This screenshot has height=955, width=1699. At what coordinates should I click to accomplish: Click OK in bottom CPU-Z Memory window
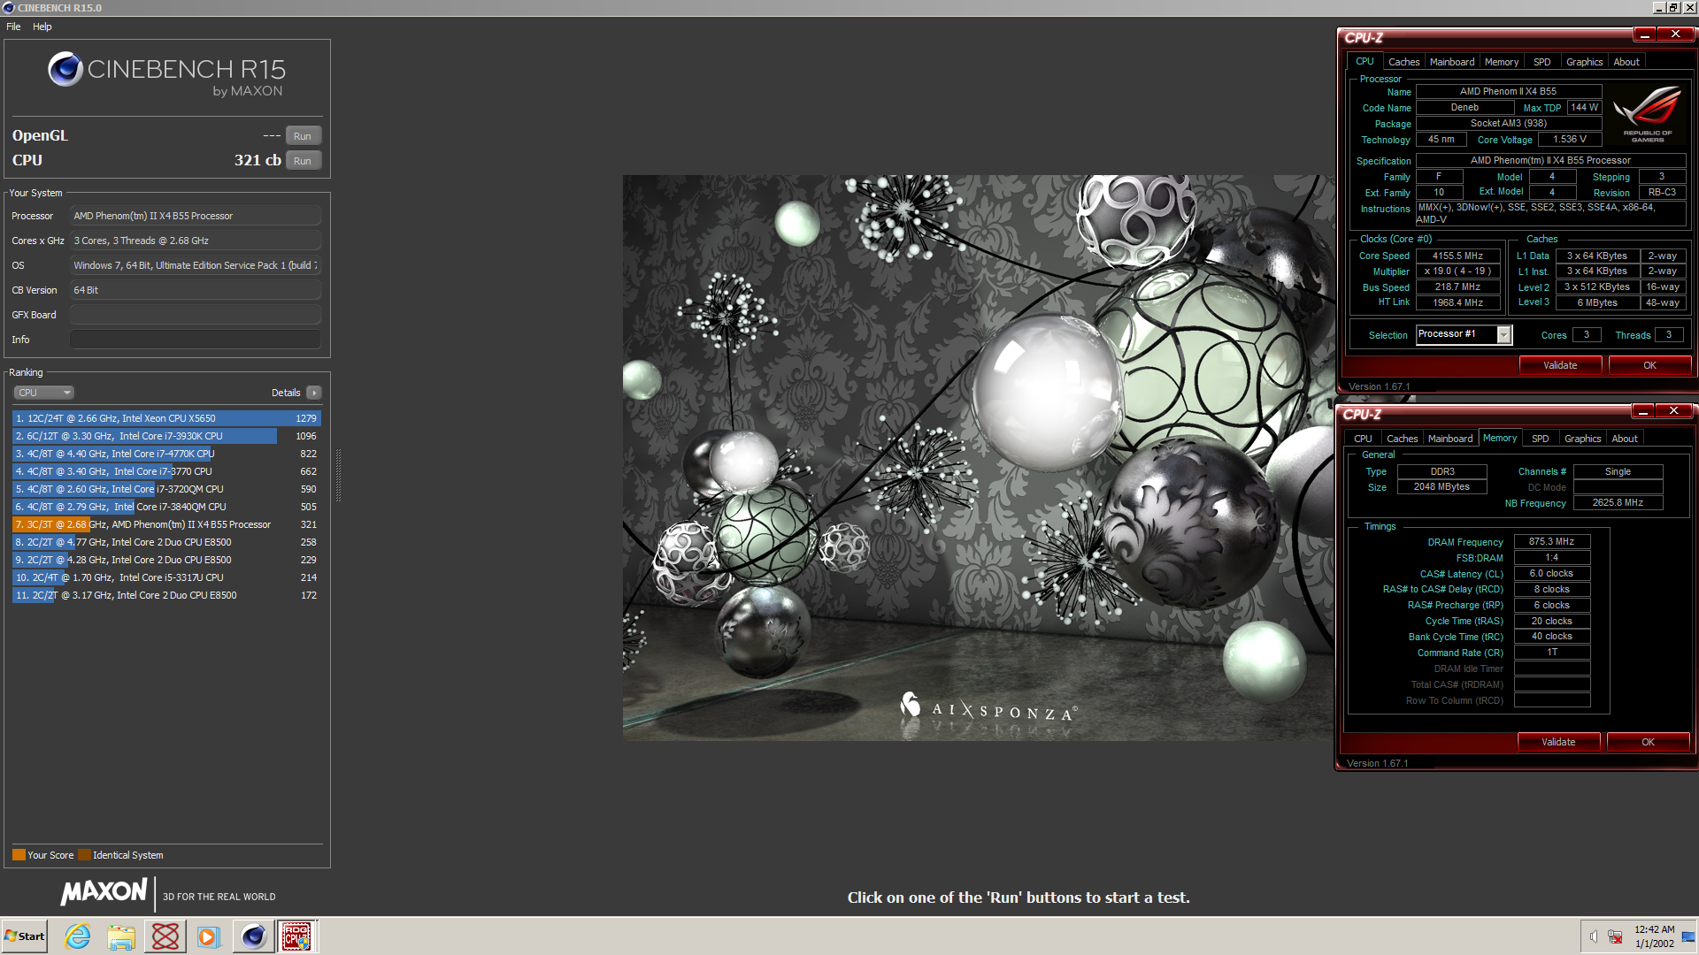coord(1648,742)
